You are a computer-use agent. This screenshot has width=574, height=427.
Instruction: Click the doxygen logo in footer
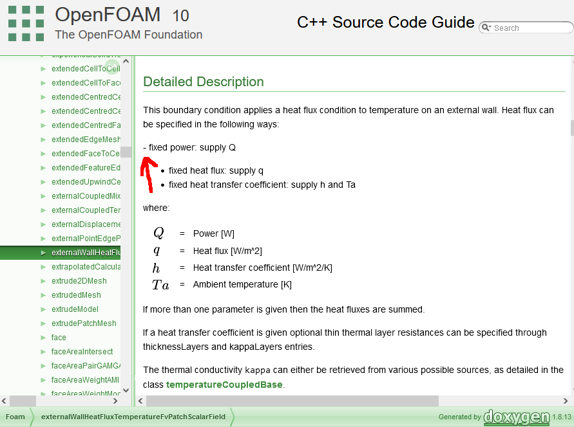pos(517,417)
